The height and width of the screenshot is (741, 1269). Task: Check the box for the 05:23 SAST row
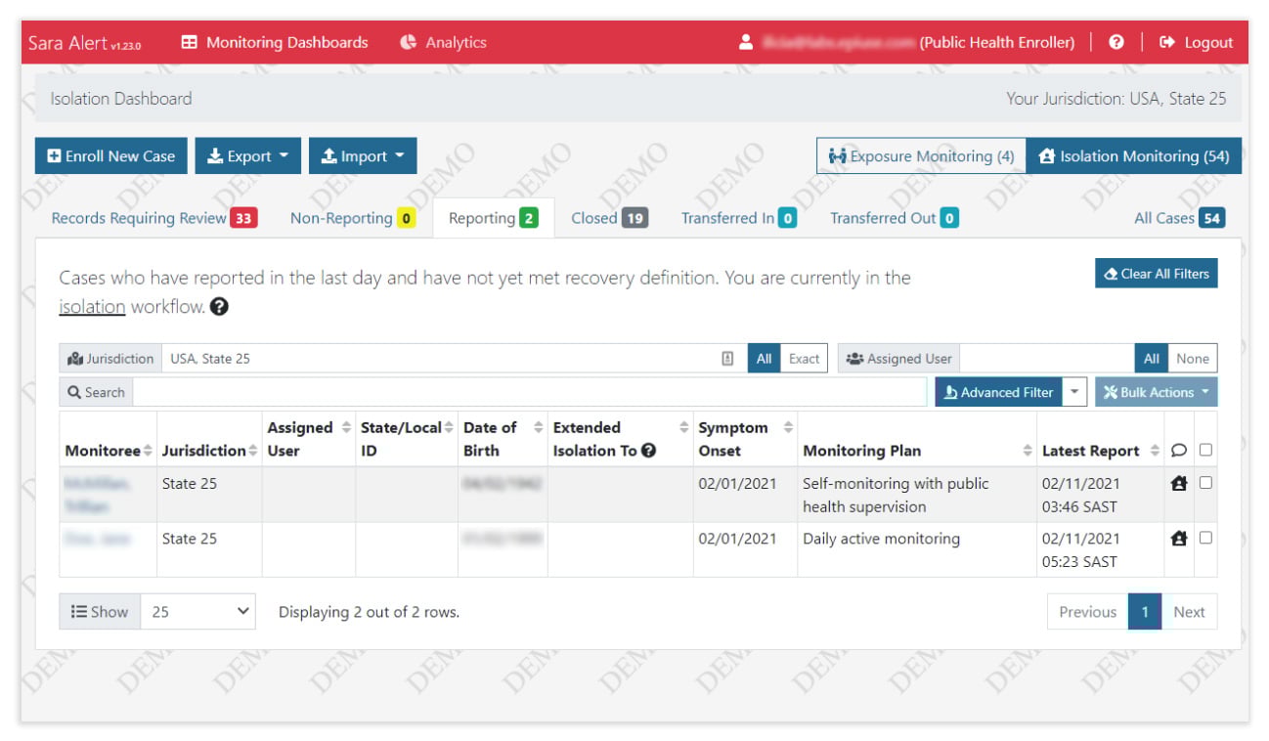(1205, 537)
